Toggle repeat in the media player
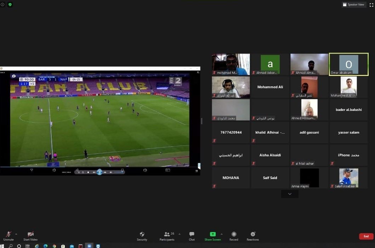The height and width of the screenshot is (248, 375). pos(83,172)
